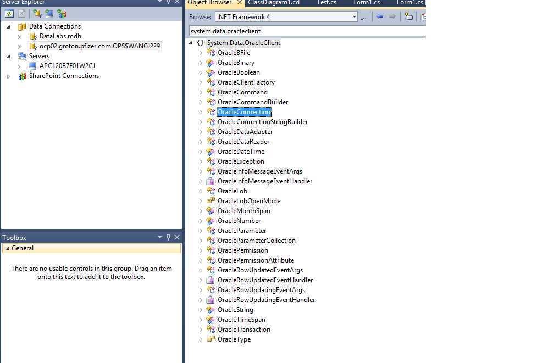Click the Stop Refresh icon in Server Explorer
Viewport: 554px width, 363px height.
point(22,14)
